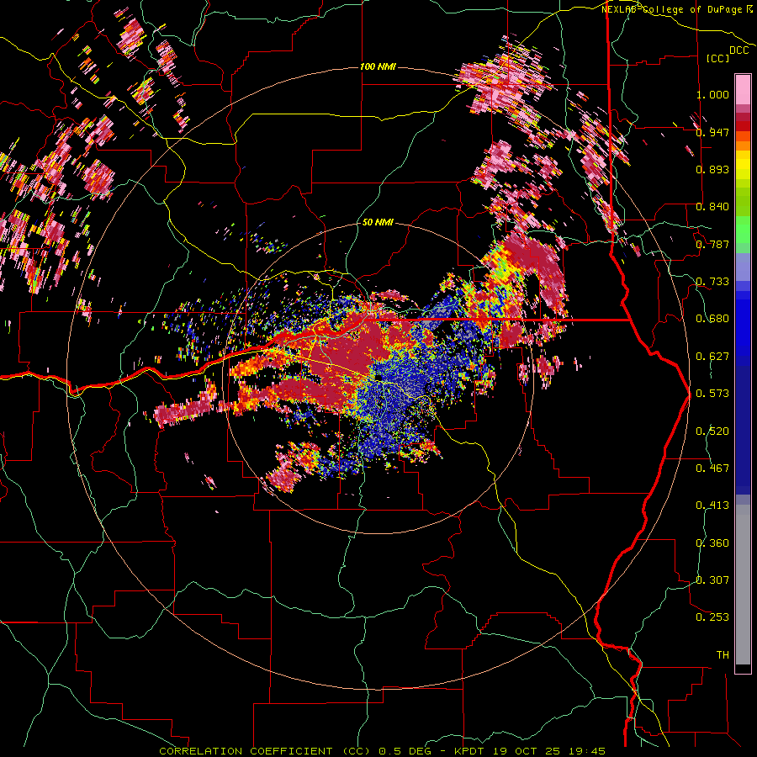The height and width of the screenshot is (757, 757).
Task: Click the yellow segment of the color bar
Action: coord(743,165)
